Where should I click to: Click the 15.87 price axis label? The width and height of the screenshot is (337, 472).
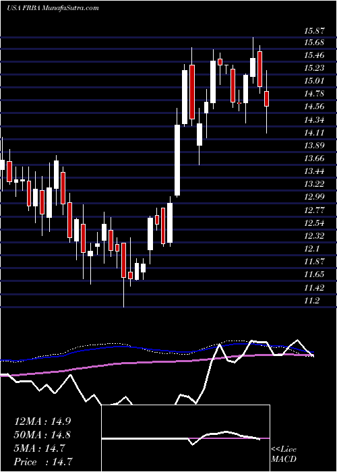coord(314,30)
